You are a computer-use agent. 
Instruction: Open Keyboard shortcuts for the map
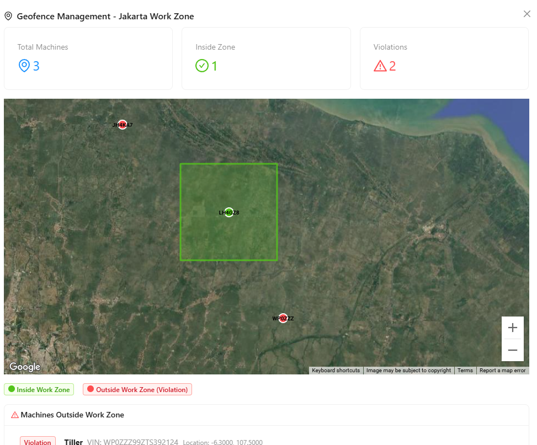click(336, 371)
